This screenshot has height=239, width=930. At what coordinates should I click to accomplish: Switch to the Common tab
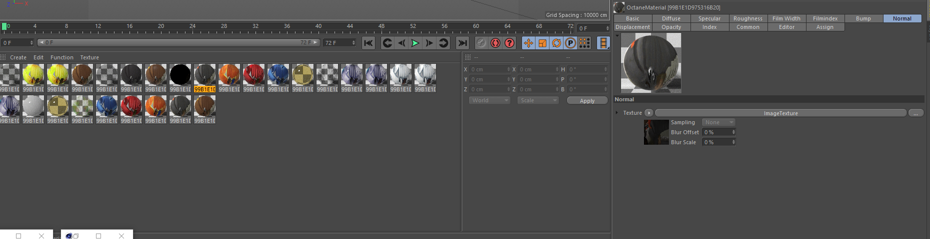748,27
